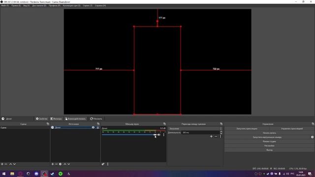Add a new scene with plus icon

(x=2, y=164)
